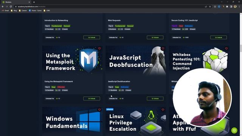
Task: Open the Chrome profile avatar
Action: coord(235,7)
